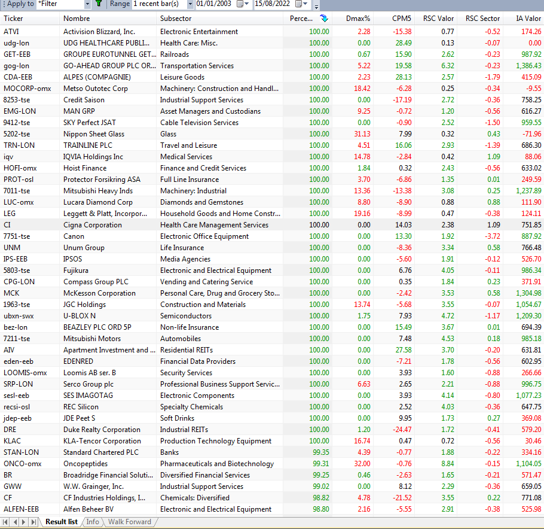The image size is (544, 529).
Task: Select the Alfen Beheer BV row
Action: point(272,509)
